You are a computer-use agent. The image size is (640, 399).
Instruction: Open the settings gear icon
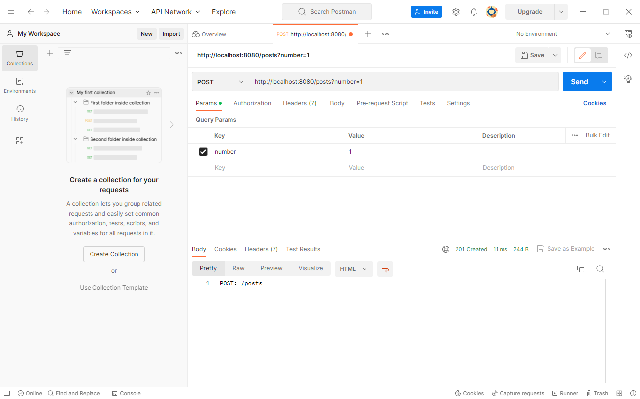coord(456,12)
